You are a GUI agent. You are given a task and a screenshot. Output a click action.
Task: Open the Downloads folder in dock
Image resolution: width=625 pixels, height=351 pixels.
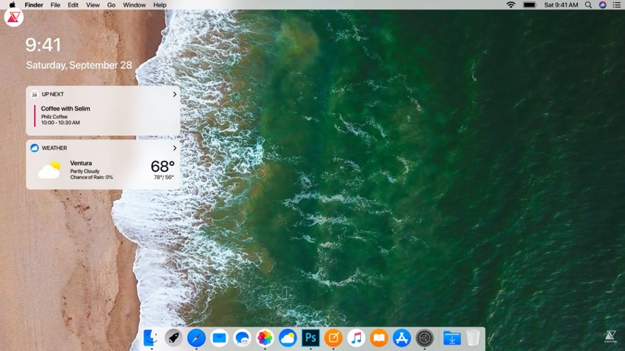[x=452, y=338]
